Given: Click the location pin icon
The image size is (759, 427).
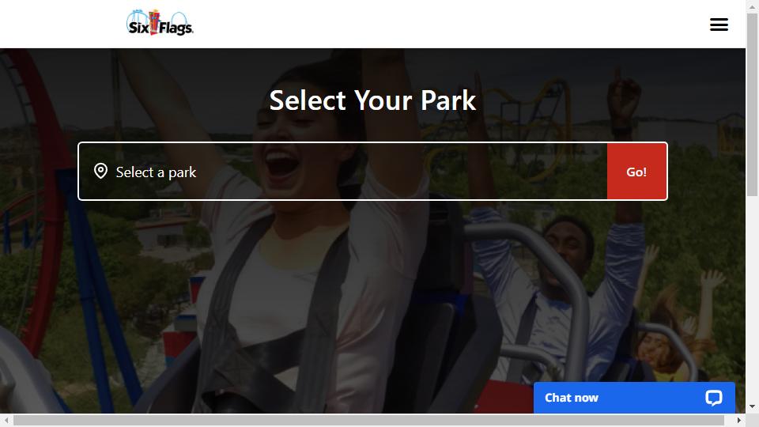Looking at the screenshot, I should pos(100,172).
